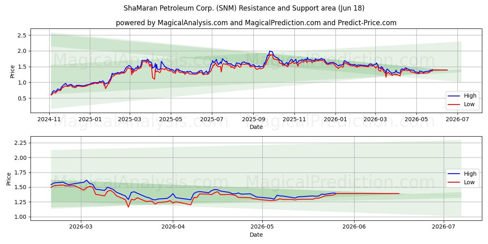
Task: Click the '2024-11' date tick on the top chart
Action: click(50, 120)
